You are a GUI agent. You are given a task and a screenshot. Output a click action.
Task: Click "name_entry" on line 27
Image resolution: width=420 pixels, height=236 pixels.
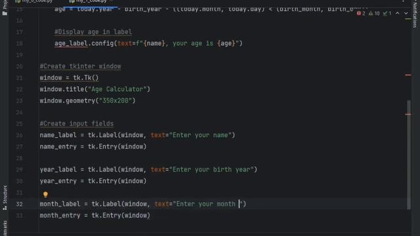click(x=58, y=147)
